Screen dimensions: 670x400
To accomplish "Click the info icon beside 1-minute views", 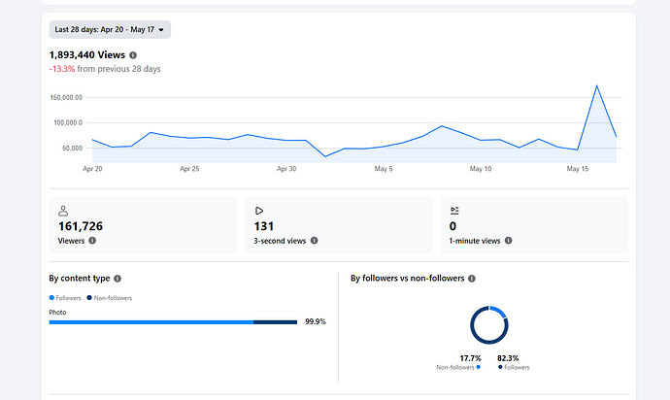I will pyautogui.click(x=509, y=241).
